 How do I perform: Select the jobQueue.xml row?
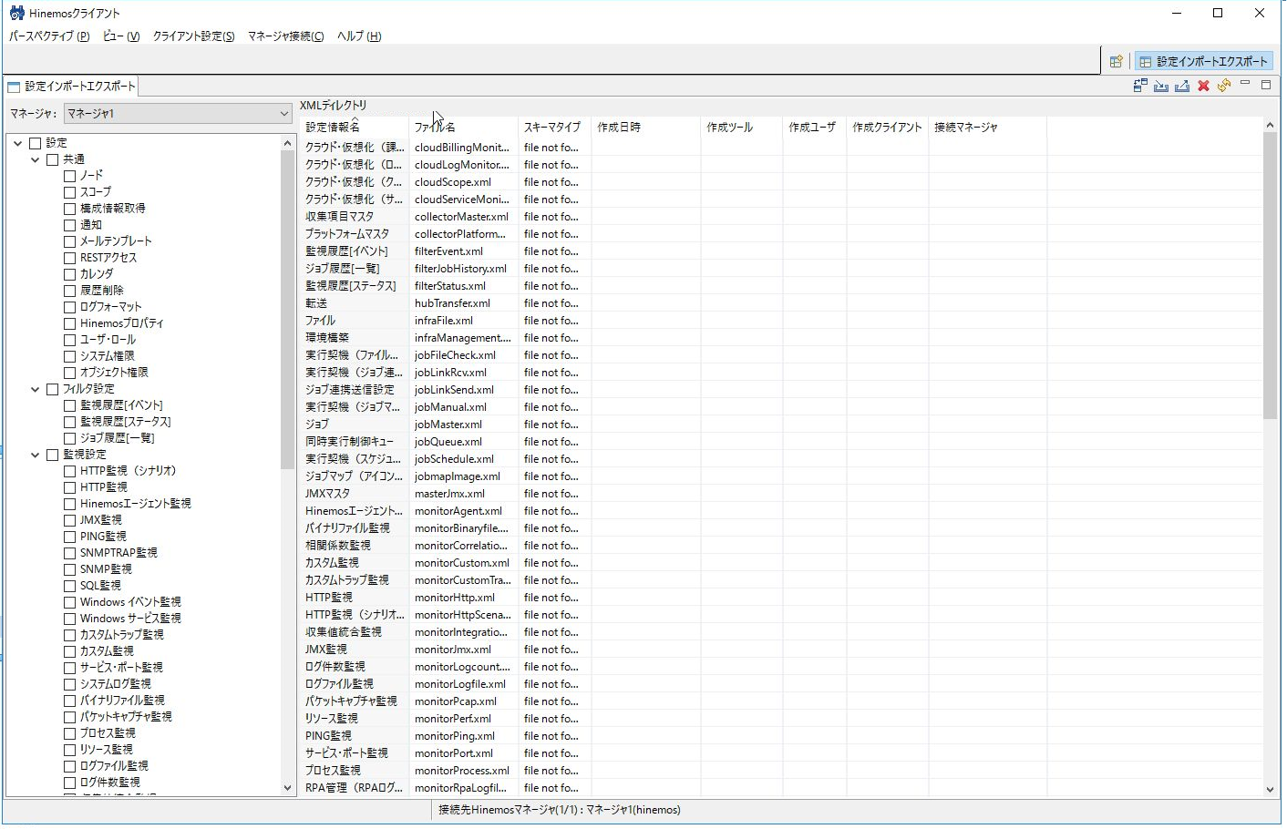[x=781, y=442]
